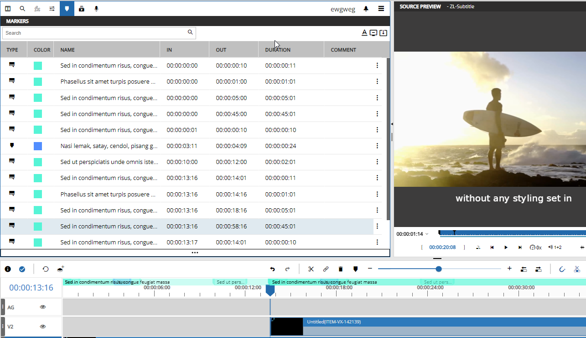The width and height of the screenshot is (586, 338).
Task: Toggle visibility of the V2 track
Action: click(x=42, y=326)
